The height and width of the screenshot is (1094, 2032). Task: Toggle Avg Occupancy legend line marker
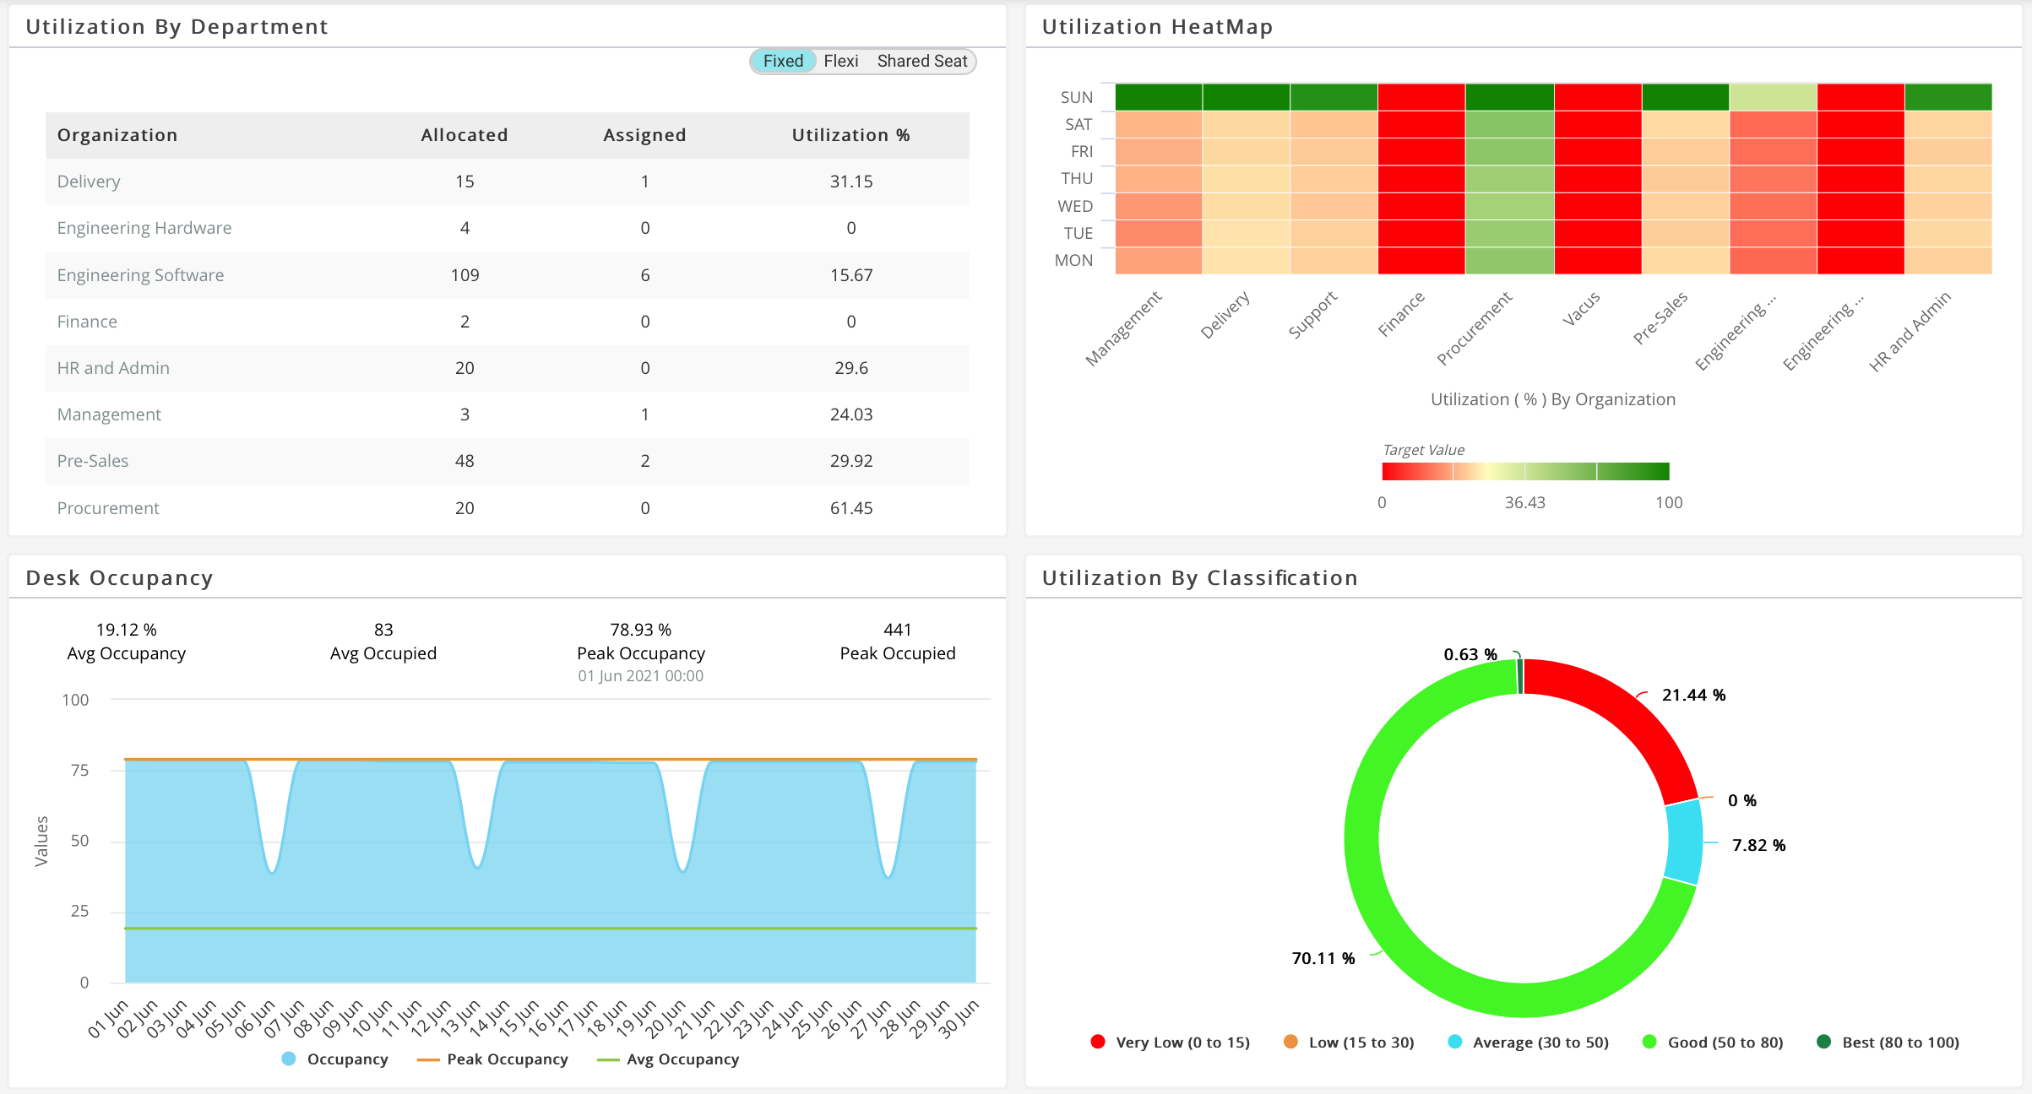[x=608, y=1059]
